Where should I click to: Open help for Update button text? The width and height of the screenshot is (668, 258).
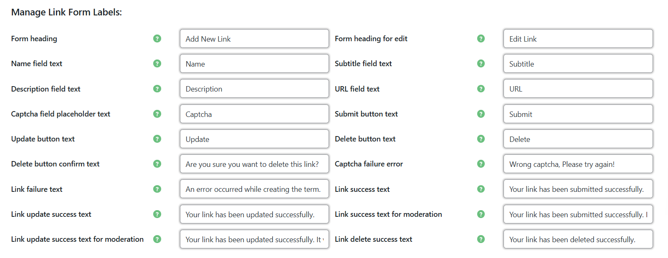157,139
